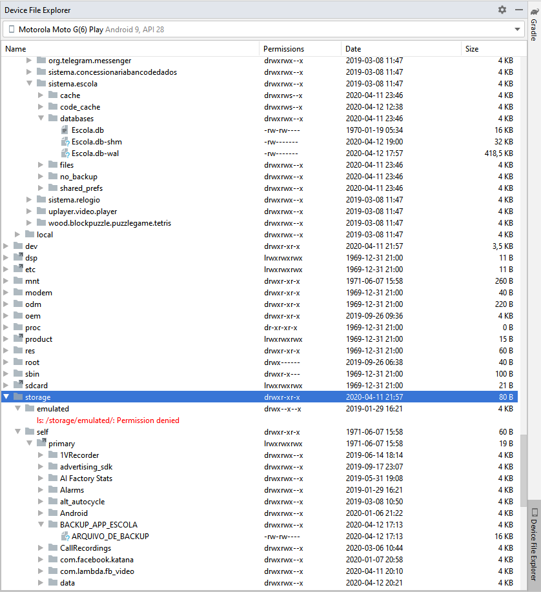Viewport: 541px width, 592px height.
Task: Collapse the storage folder
Action: pos(6,397)
